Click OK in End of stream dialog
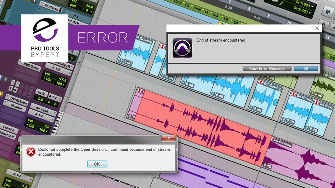The width and height of the screenshot is (335, 188). tap(306, 69)
